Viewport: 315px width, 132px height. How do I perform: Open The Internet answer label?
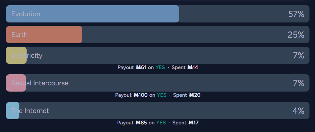click(x=30, y=111)
